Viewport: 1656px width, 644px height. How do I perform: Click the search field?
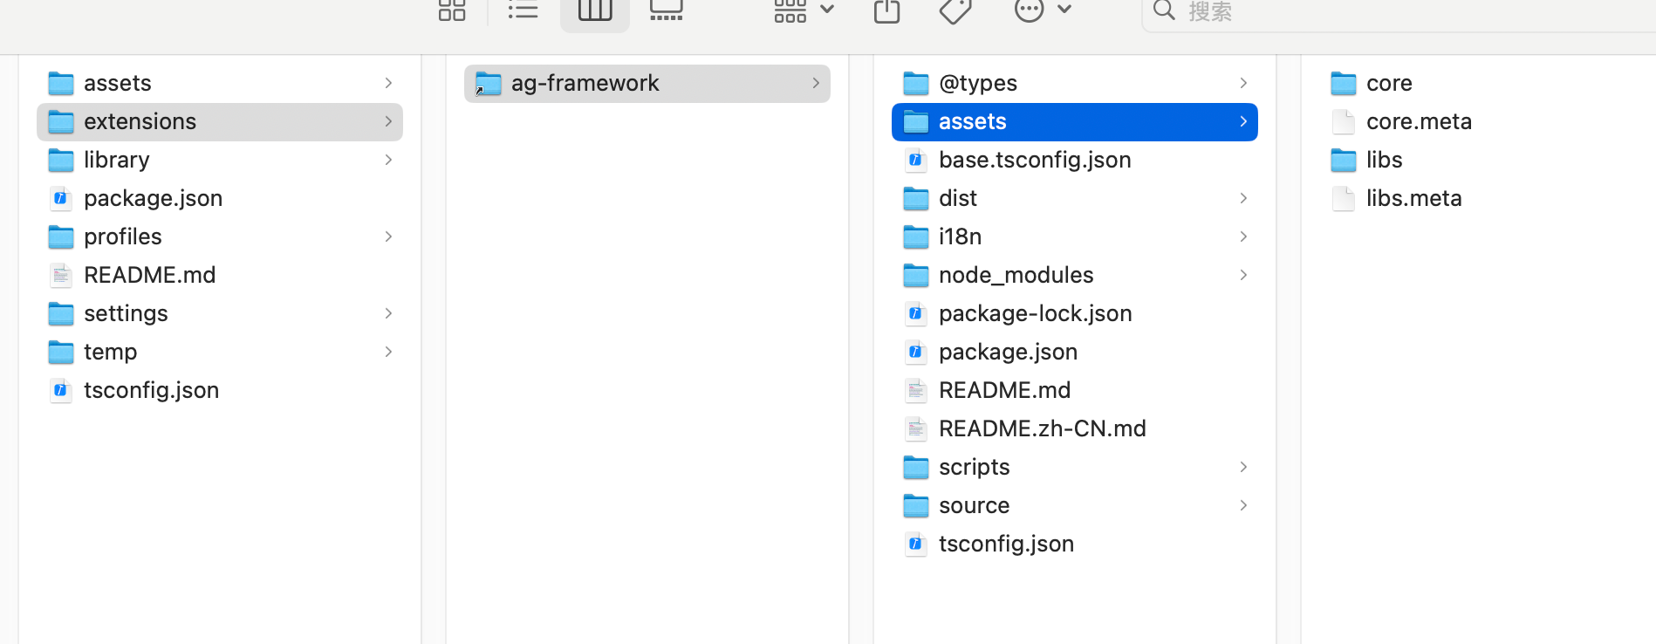pos(1396,11)
